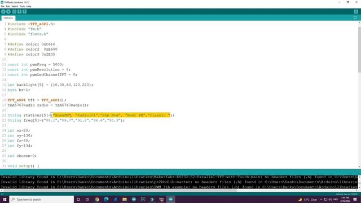Click the console scroll-left arrow
361x203 pixels.
(1, 191)
